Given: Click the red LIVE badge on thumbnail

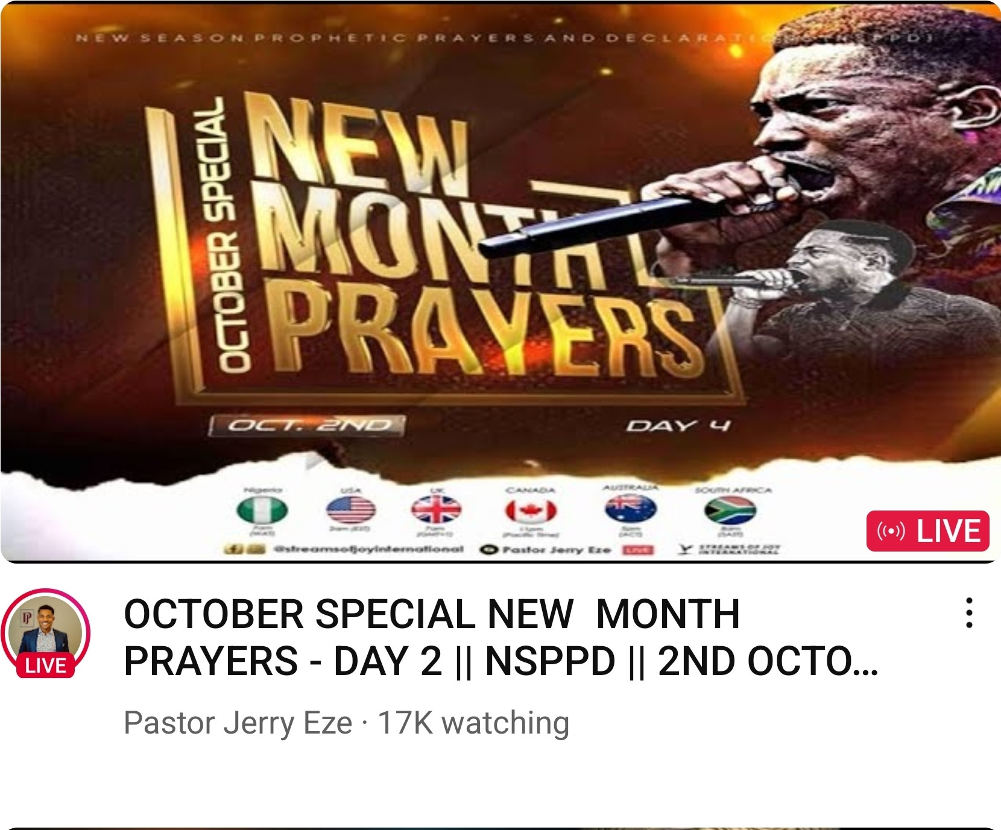Looking at the screenshot, I should click(x=927, y=531).
